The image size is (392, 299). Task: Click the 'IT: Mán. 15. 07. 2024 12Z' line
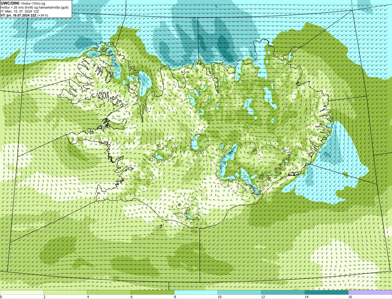pos(20,11)
